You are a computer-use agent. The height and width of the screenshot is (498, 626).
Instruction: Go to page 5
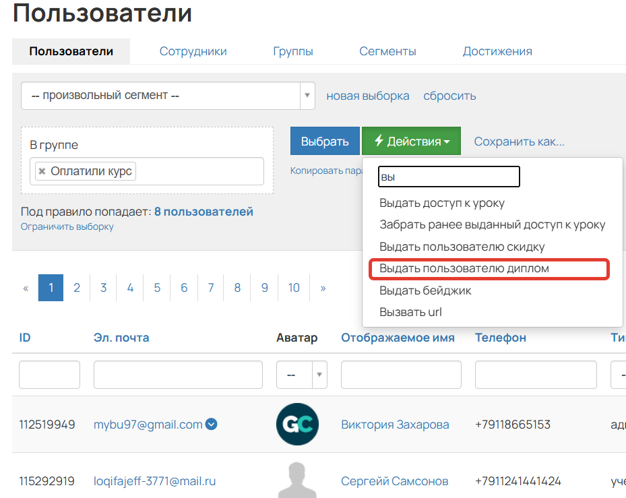[x=157, y=288]
